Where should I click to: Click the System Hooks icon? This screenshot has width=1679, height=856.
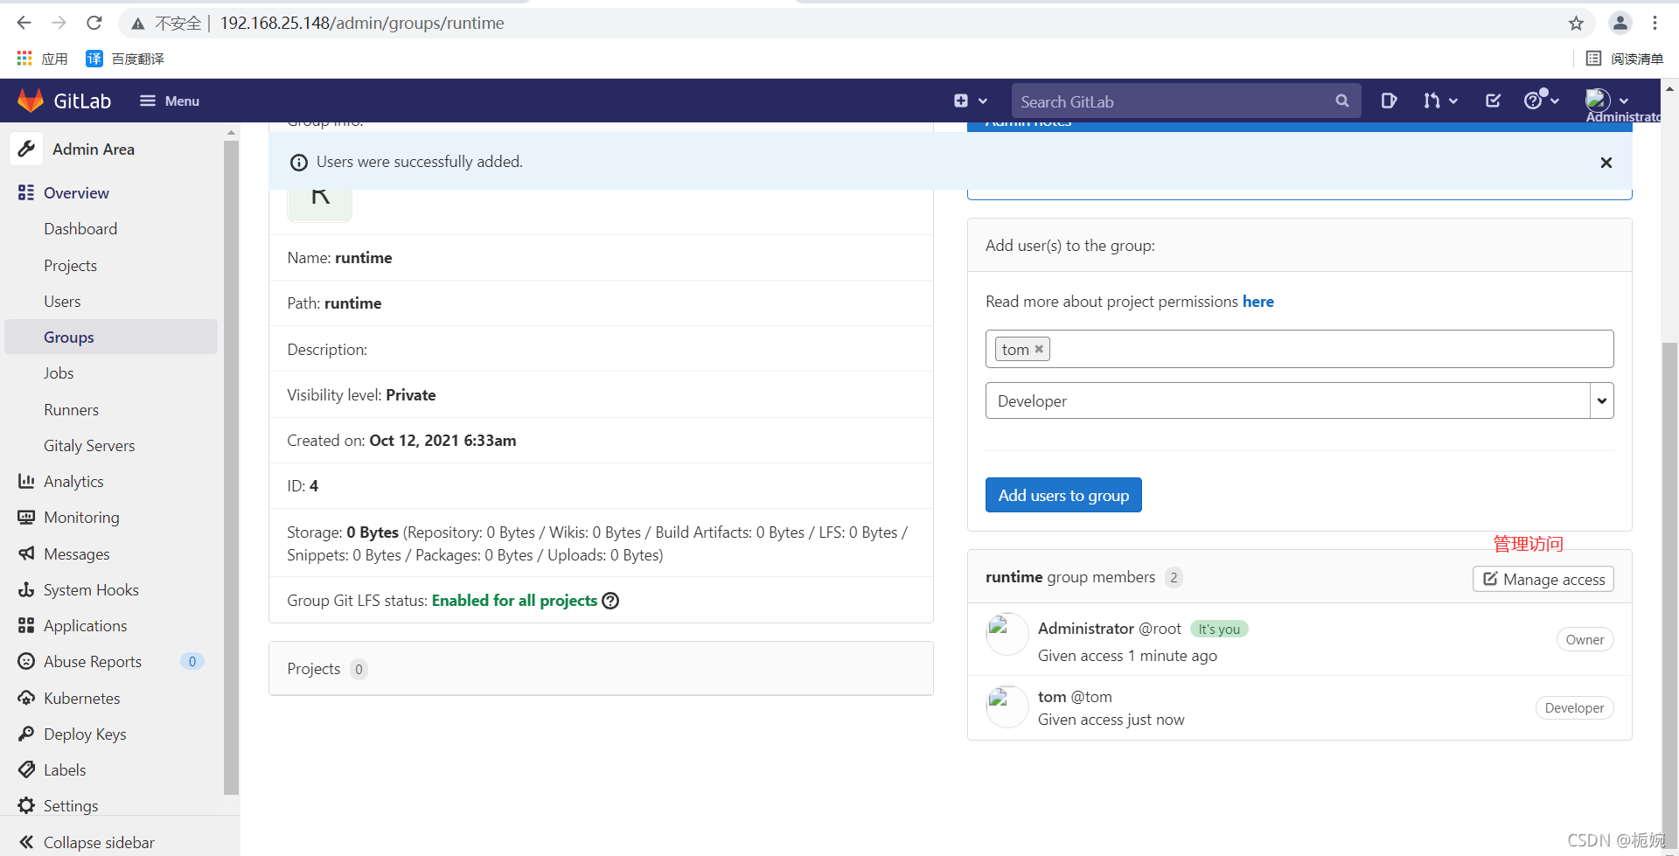click(26, 589)
